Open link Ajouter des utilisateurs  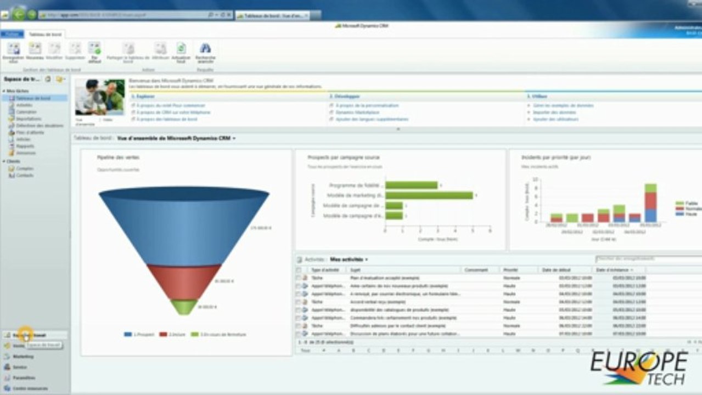tap(555, 119)
